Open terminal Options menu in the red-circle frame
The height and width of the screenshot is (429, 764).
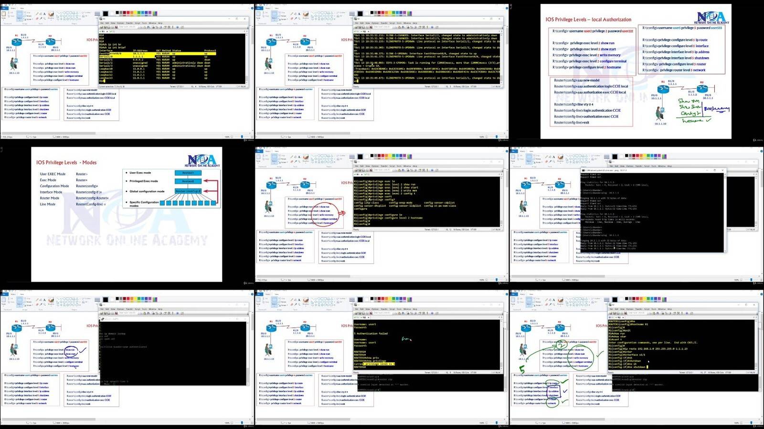pos(375,166)
